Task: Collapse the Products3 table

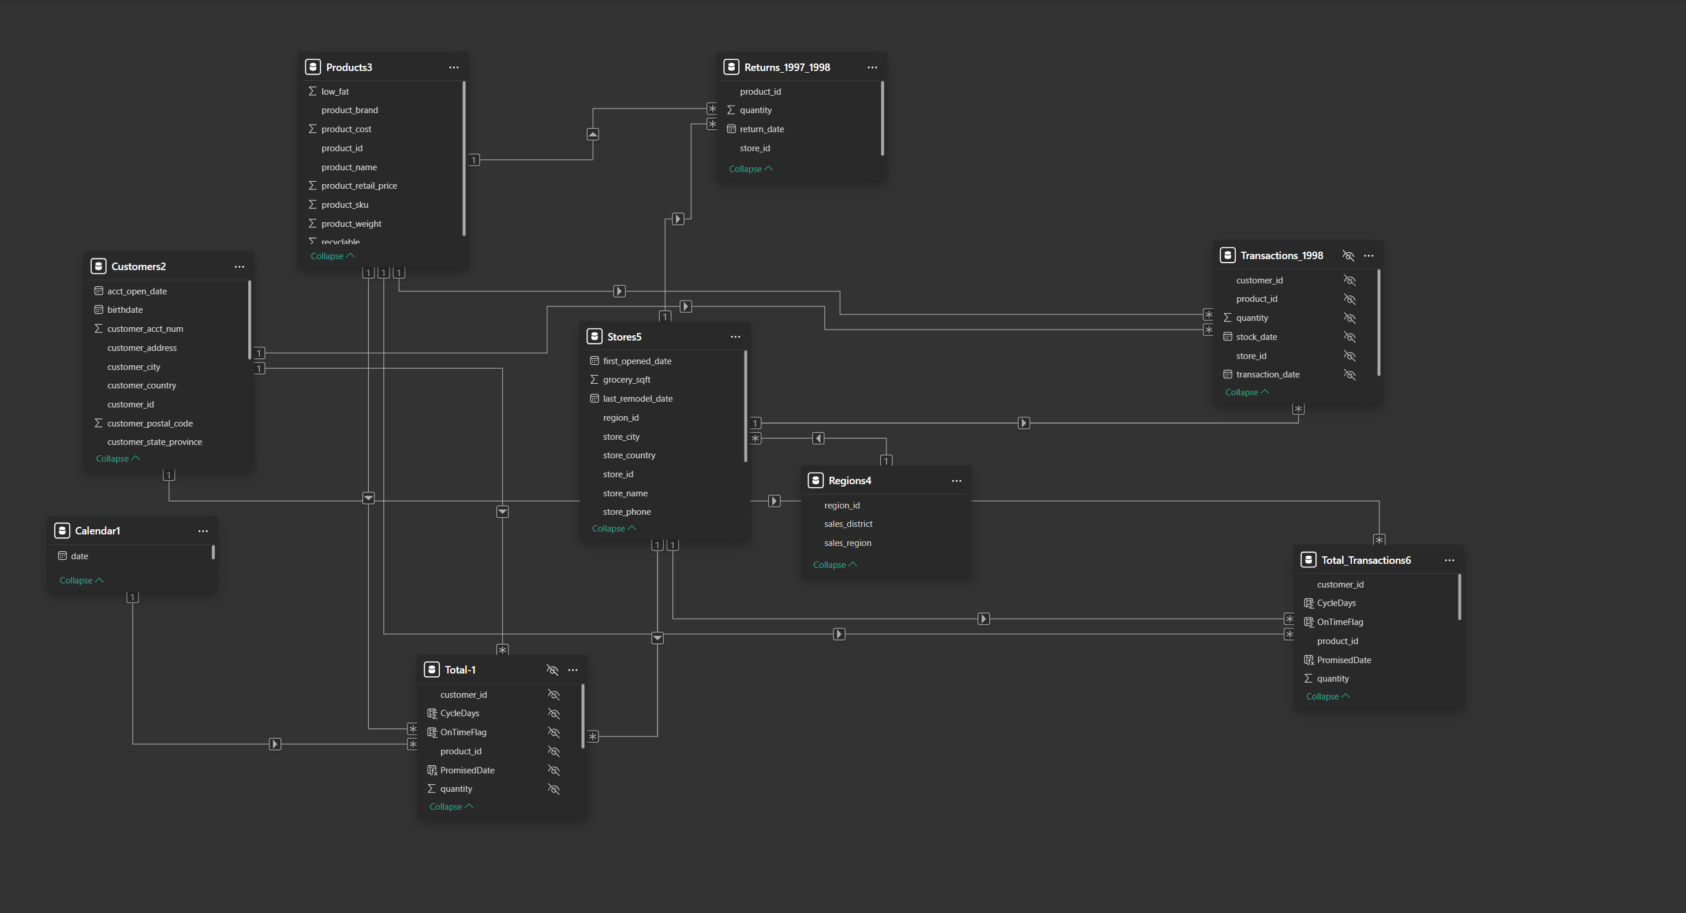Action: click(332, 256)
